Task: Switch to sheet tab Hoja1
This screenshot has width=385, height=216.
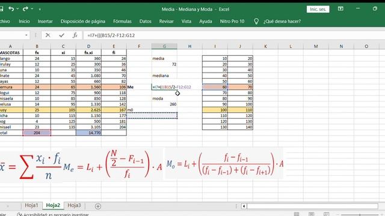Action: (x=31, y=205)
